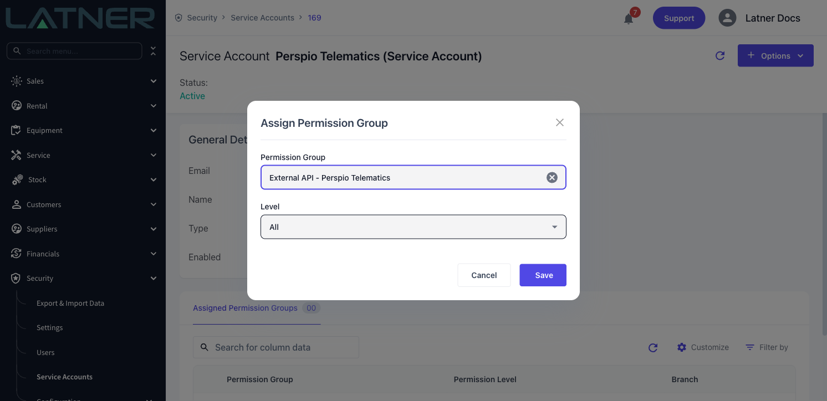
Task: Open notifications bell with 7 badge
Action: coord(629,18)
